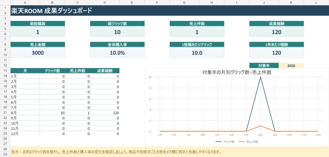Image resolution: width=329 pixels, height=157 pixels.
Task: Click the 売上件数 legend entry in chart
Action: (x=248, y=142)
